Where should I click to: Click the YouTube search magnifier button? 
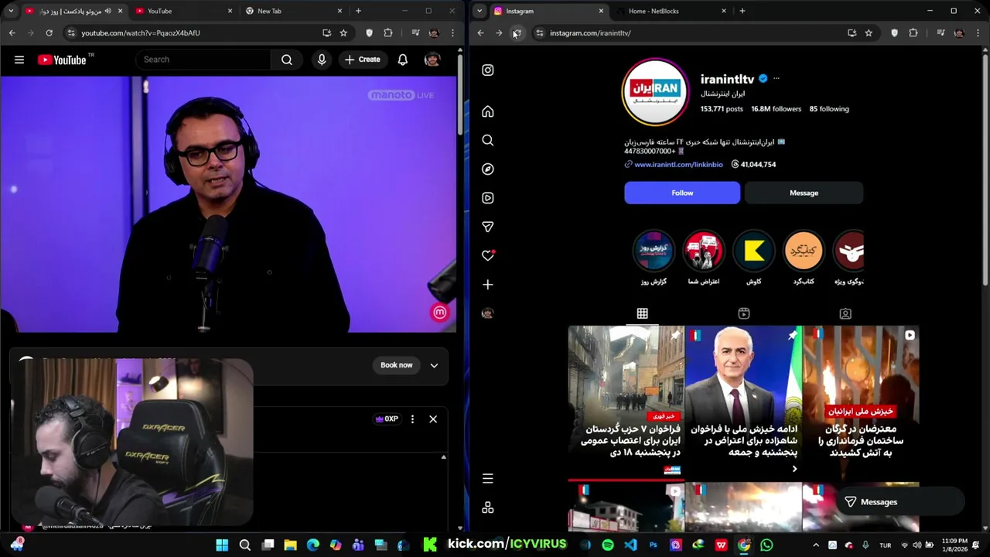click(287, 60)
